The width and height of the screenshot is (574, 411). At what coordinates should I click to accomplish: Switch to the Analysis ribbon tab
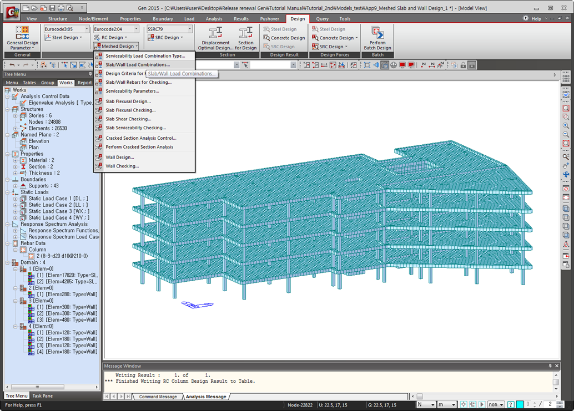pos(214,19)
